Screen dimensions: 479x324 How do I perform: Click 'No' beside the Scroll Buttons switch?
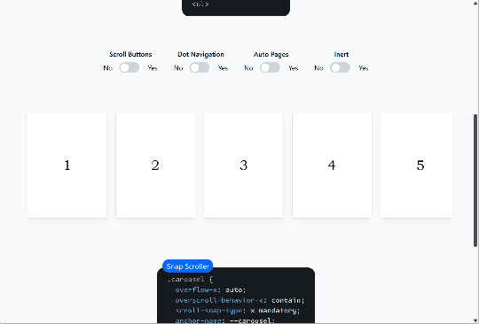coord(108,68)
